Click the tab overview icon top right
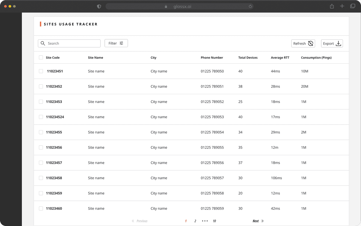The height and width of the screenshot is (226, 361). tap(353, 6)
